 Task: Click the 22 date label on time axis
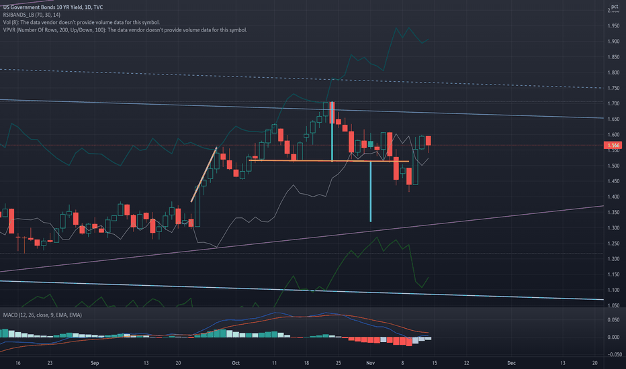click(467, 363)
